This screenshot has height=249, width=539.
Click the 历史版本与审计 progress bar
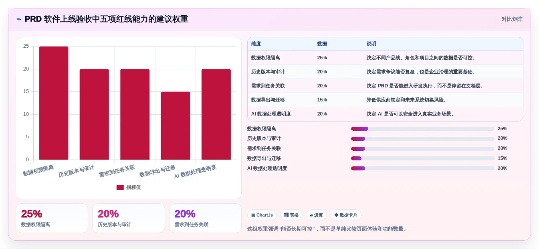422,139
